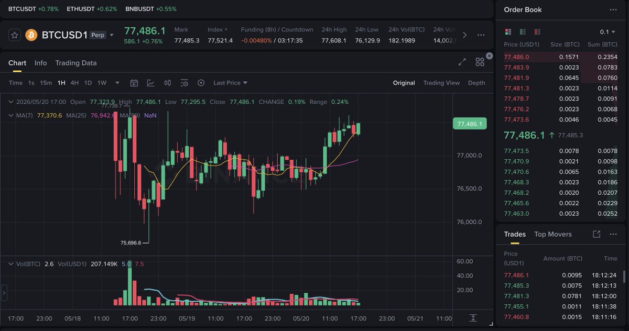Select the 15m interval
This screenshot has height=331, width=629.
click(46, 83)
